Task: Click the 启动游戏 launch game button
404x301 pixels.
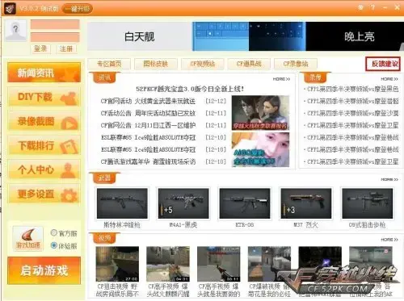Action: tap(44, 270)
